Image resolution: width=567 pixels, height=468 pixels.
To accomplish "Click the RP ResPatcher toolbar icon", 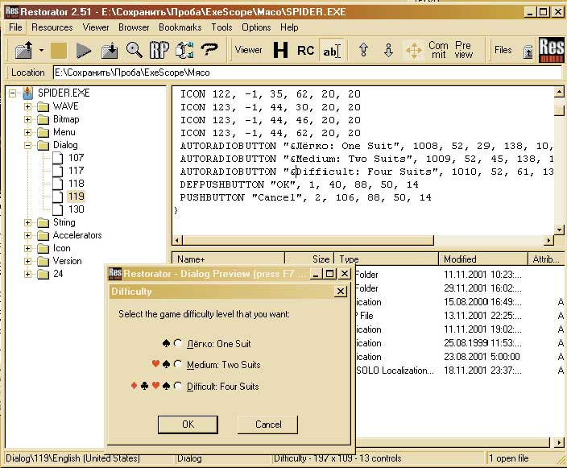I will [159, 50].
